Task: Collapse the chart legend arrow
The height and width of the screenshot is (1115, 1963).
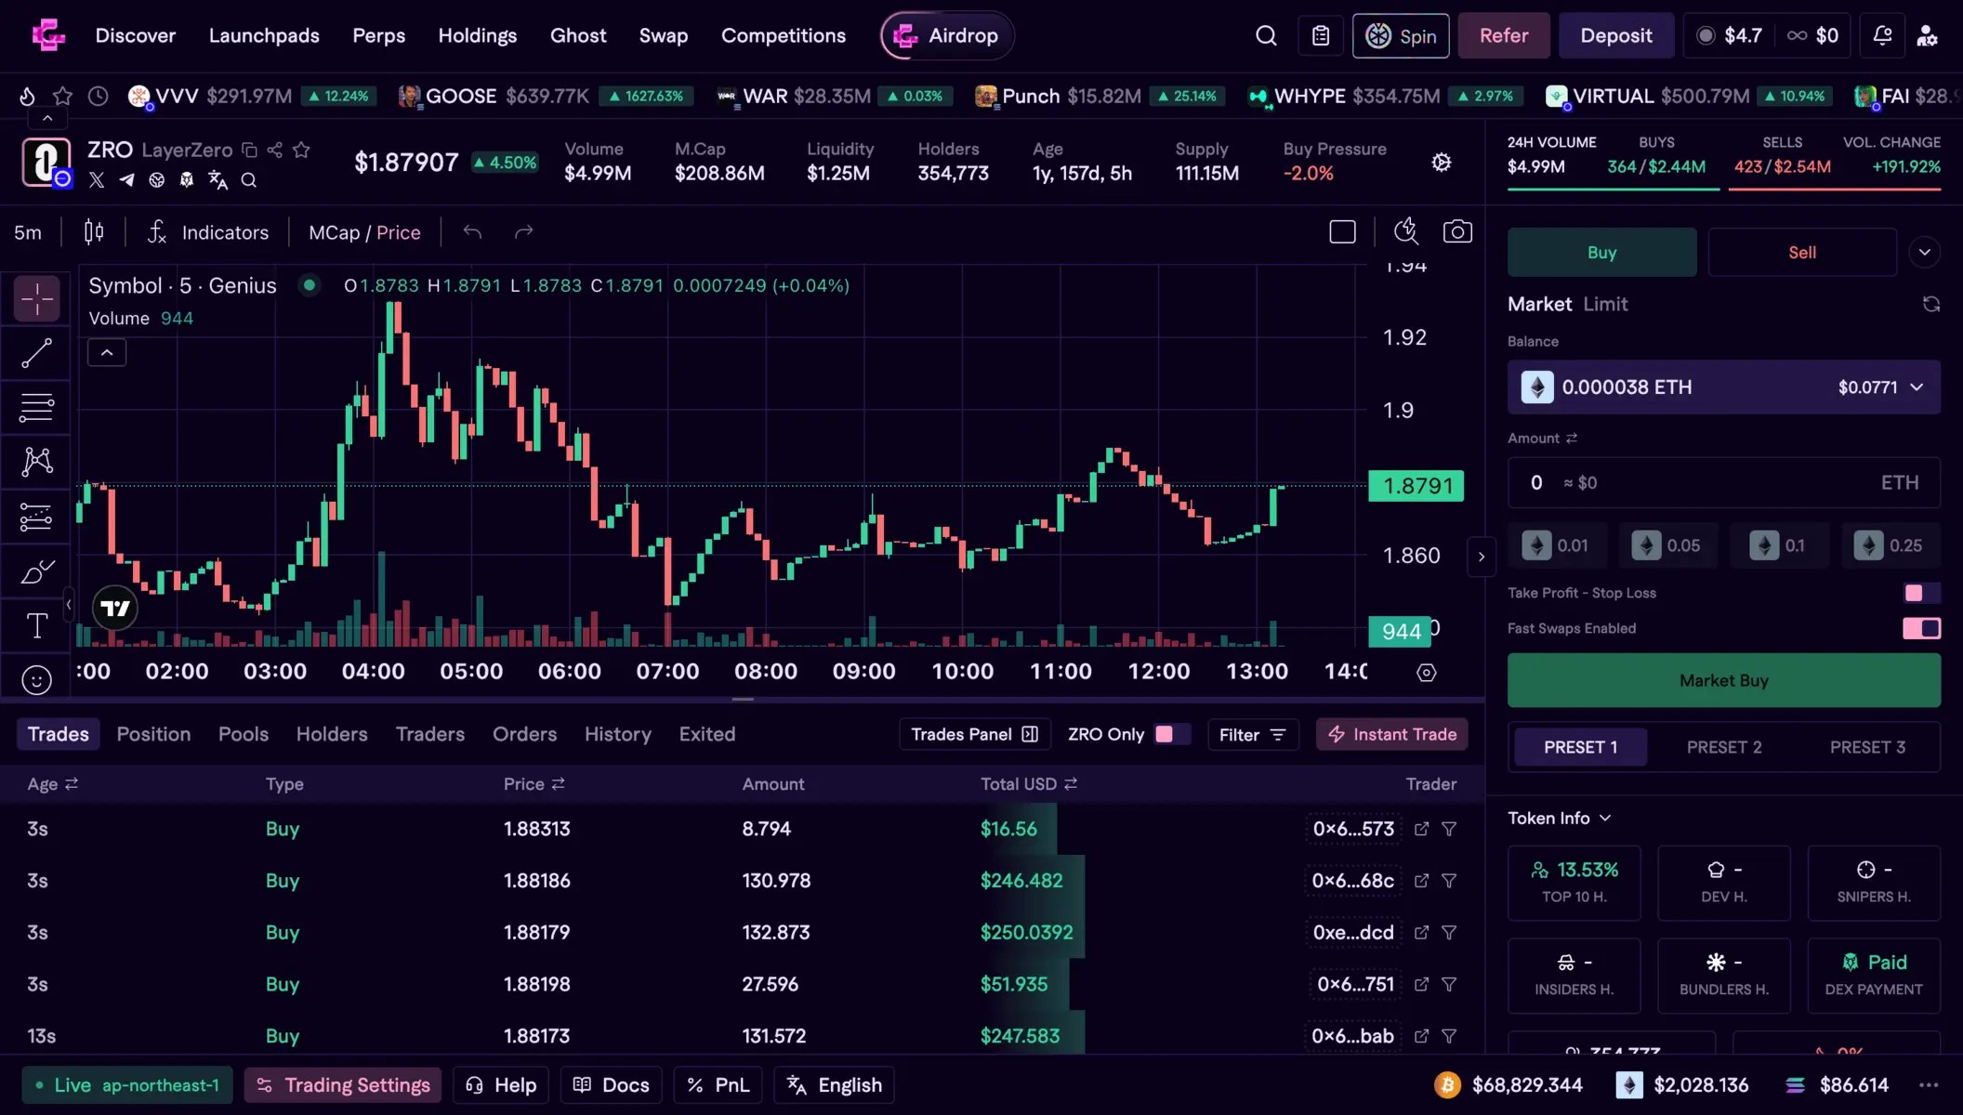Action: point(107,353)
